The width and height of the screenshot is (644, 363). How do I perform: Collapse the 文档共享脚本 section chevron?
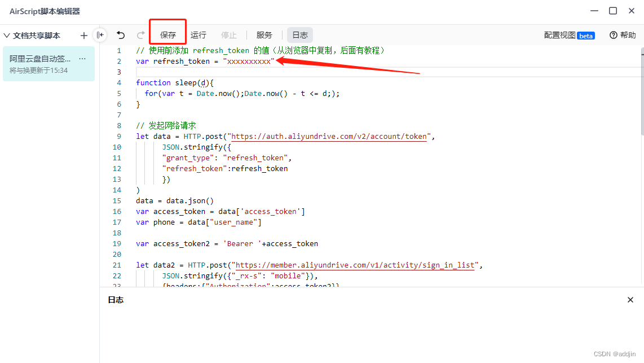tap(7, 36)
